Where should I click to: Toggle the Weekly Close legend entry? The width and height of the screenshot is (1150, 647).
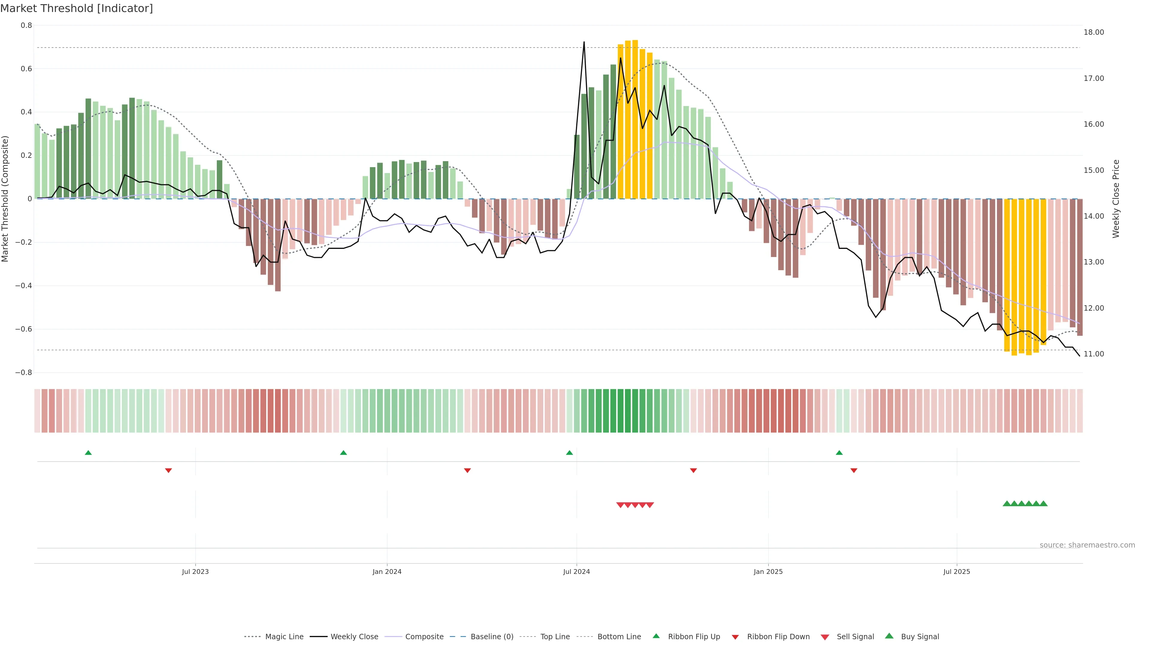354,637
